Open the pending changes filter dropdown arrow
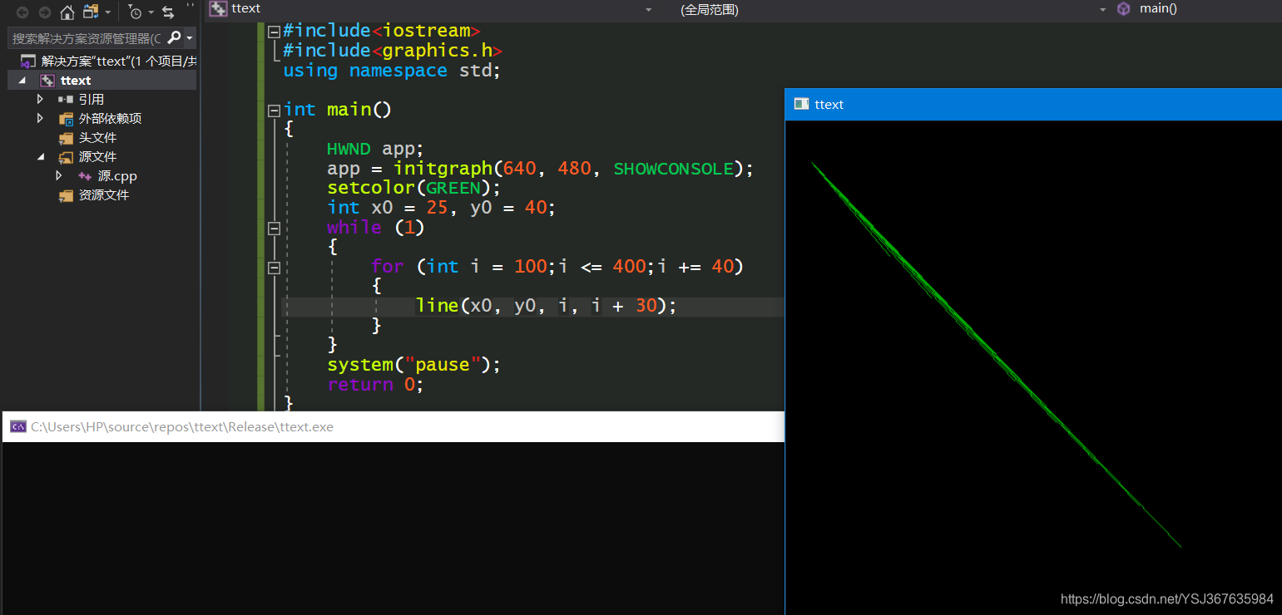The height and width of the screenshot is (615, 1282). point(151,12)
